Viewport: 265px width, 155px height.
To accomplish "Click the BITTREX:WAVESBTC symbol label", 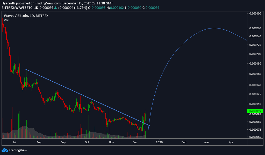I will [17, 8].
